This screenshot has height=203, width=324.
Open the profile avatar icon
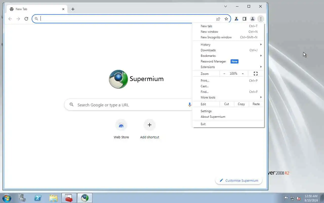252,19
